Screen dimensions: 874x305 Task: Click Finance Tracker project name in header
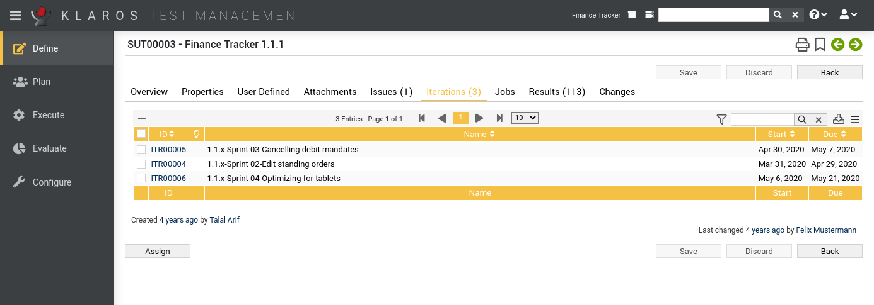(x=597, y=15)
